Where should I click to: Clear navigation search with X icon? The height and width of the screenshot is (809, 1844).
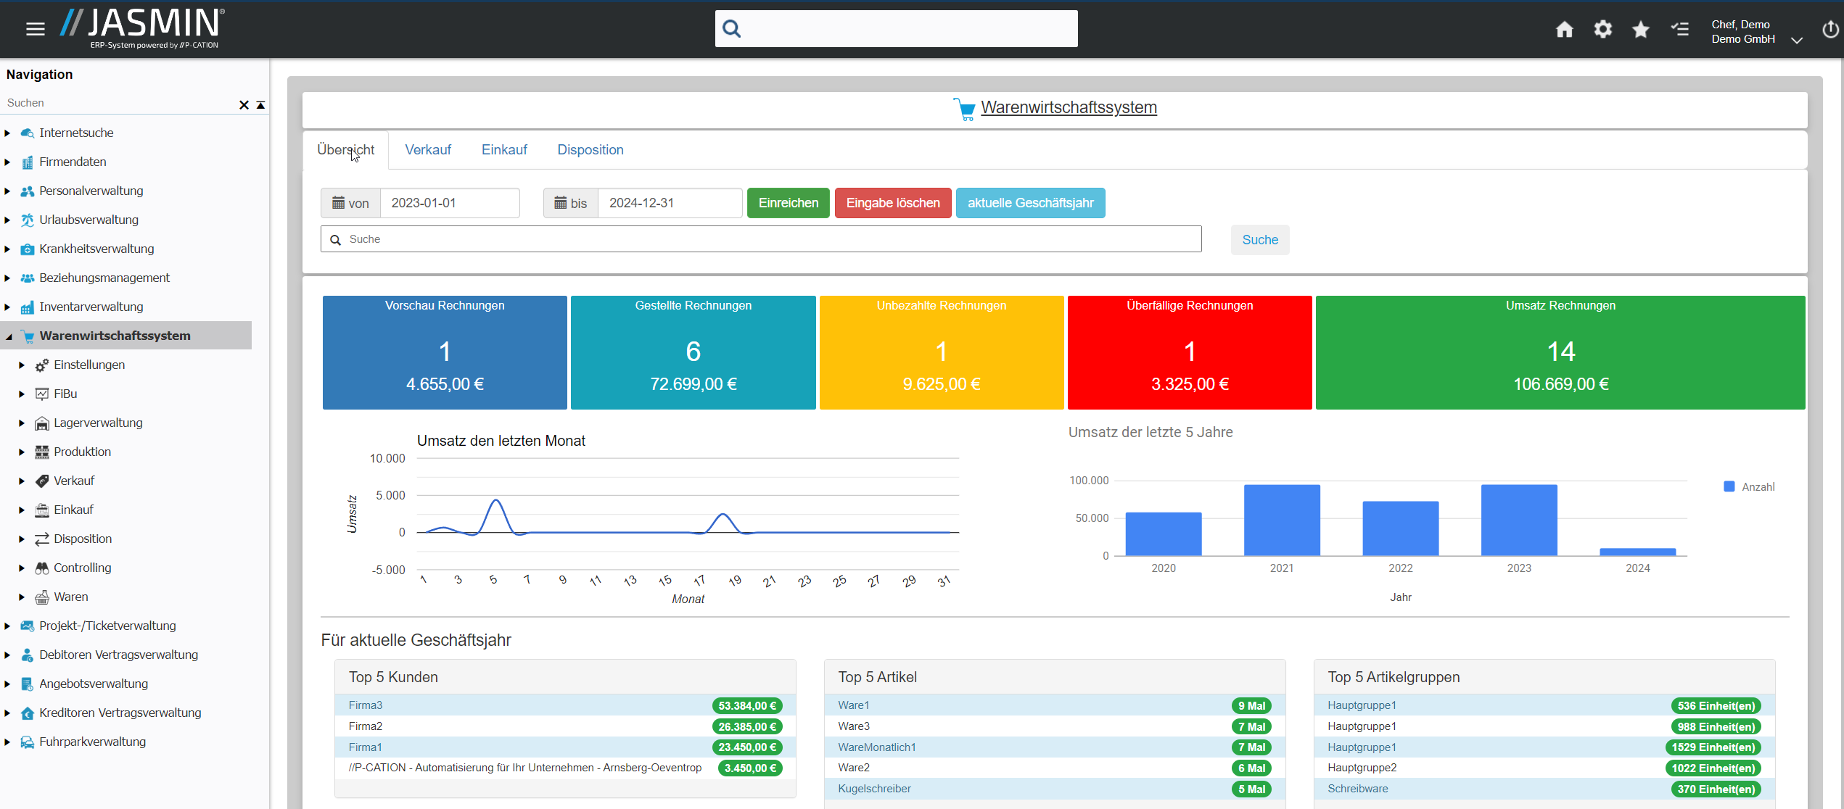pyautogui.click(x=244, y=105)
